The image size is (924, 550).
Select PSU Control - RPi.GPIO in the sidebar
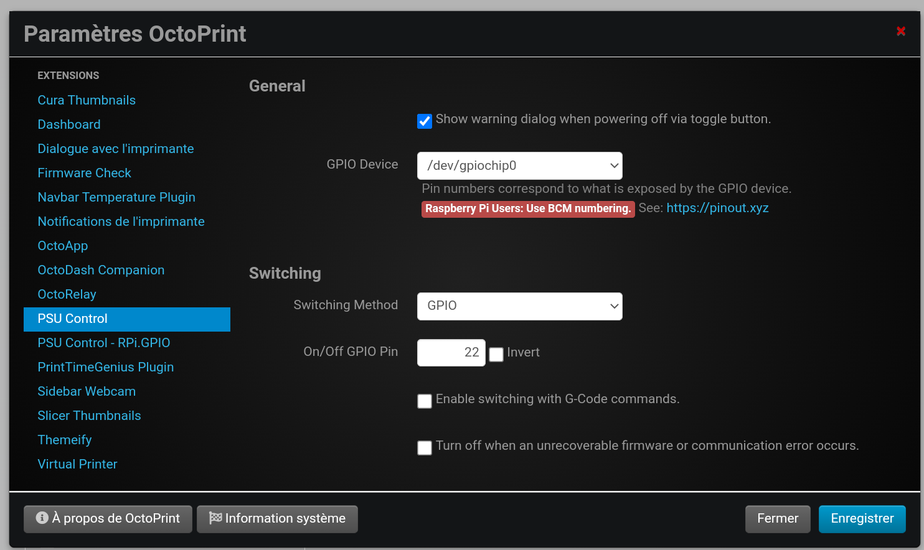click(103, 343)
